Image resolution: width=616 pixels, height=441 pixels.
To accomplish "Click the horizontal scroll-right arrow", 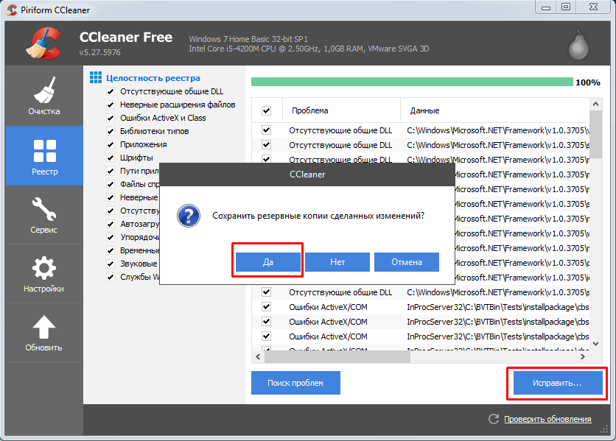I will coord(583,356).
